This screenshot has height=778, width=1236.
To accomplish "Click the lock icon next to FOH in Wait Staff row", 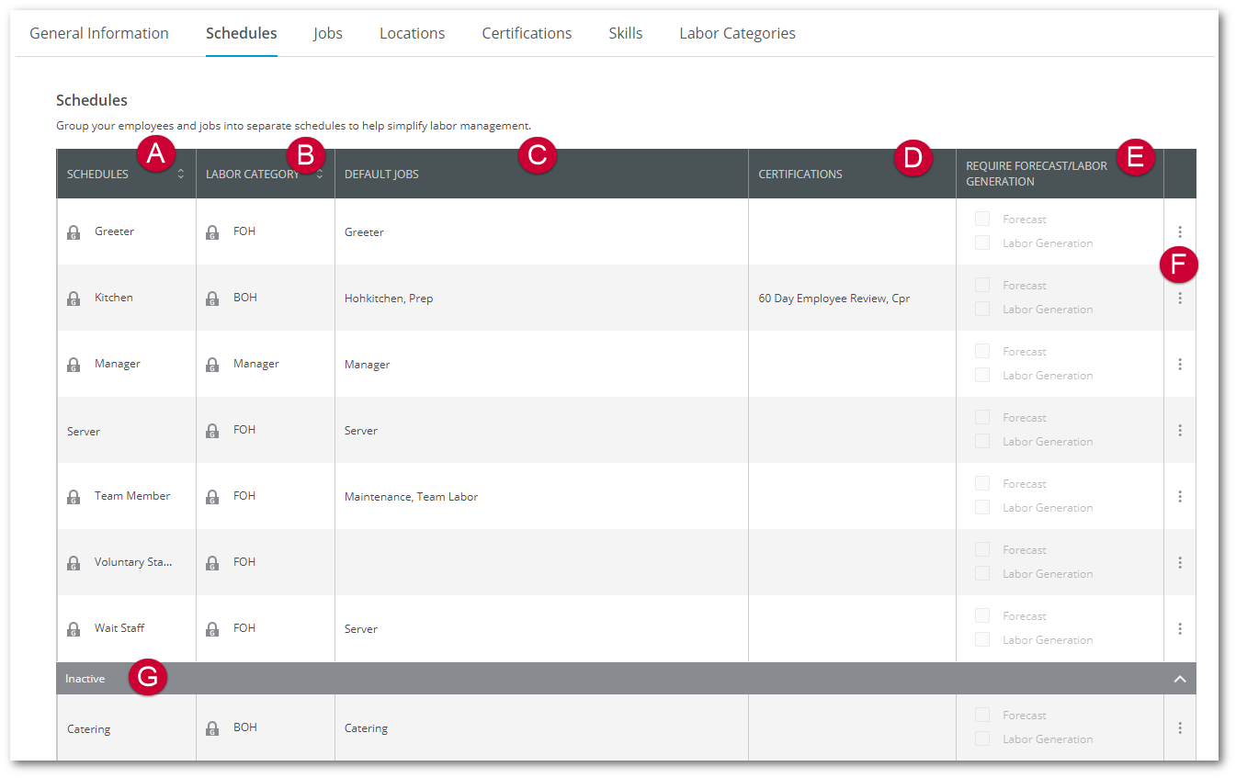I will tap(212, 629).
